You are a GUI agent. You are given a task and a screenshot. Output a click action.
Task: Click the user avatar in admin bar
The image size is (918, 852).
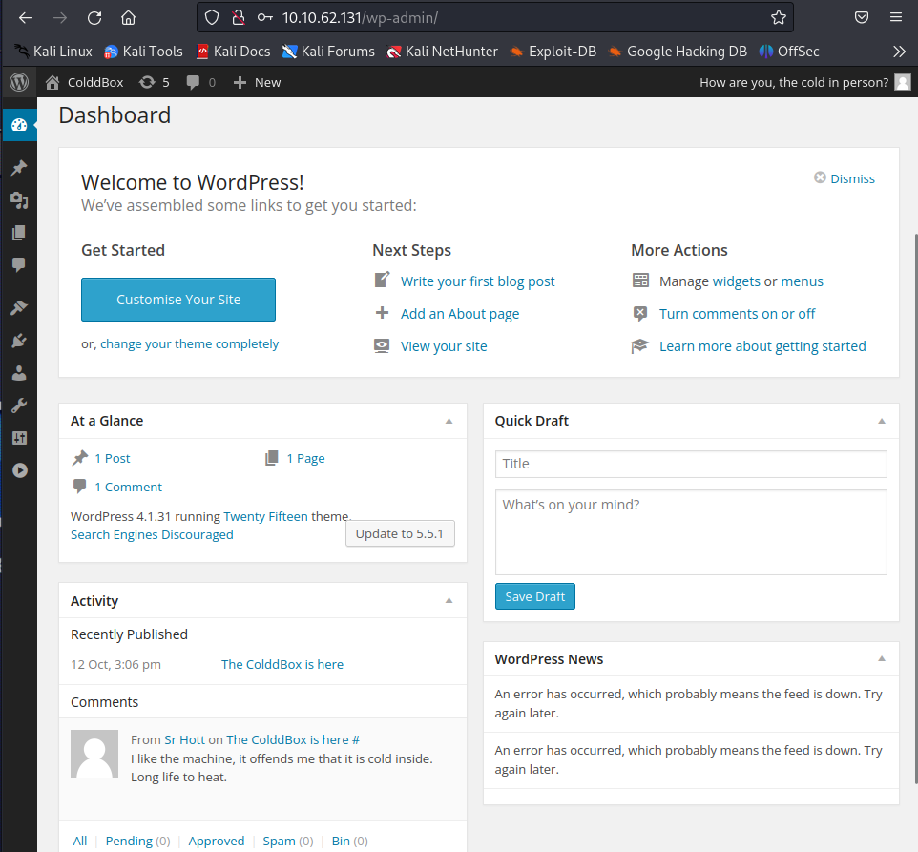[902, 82]
